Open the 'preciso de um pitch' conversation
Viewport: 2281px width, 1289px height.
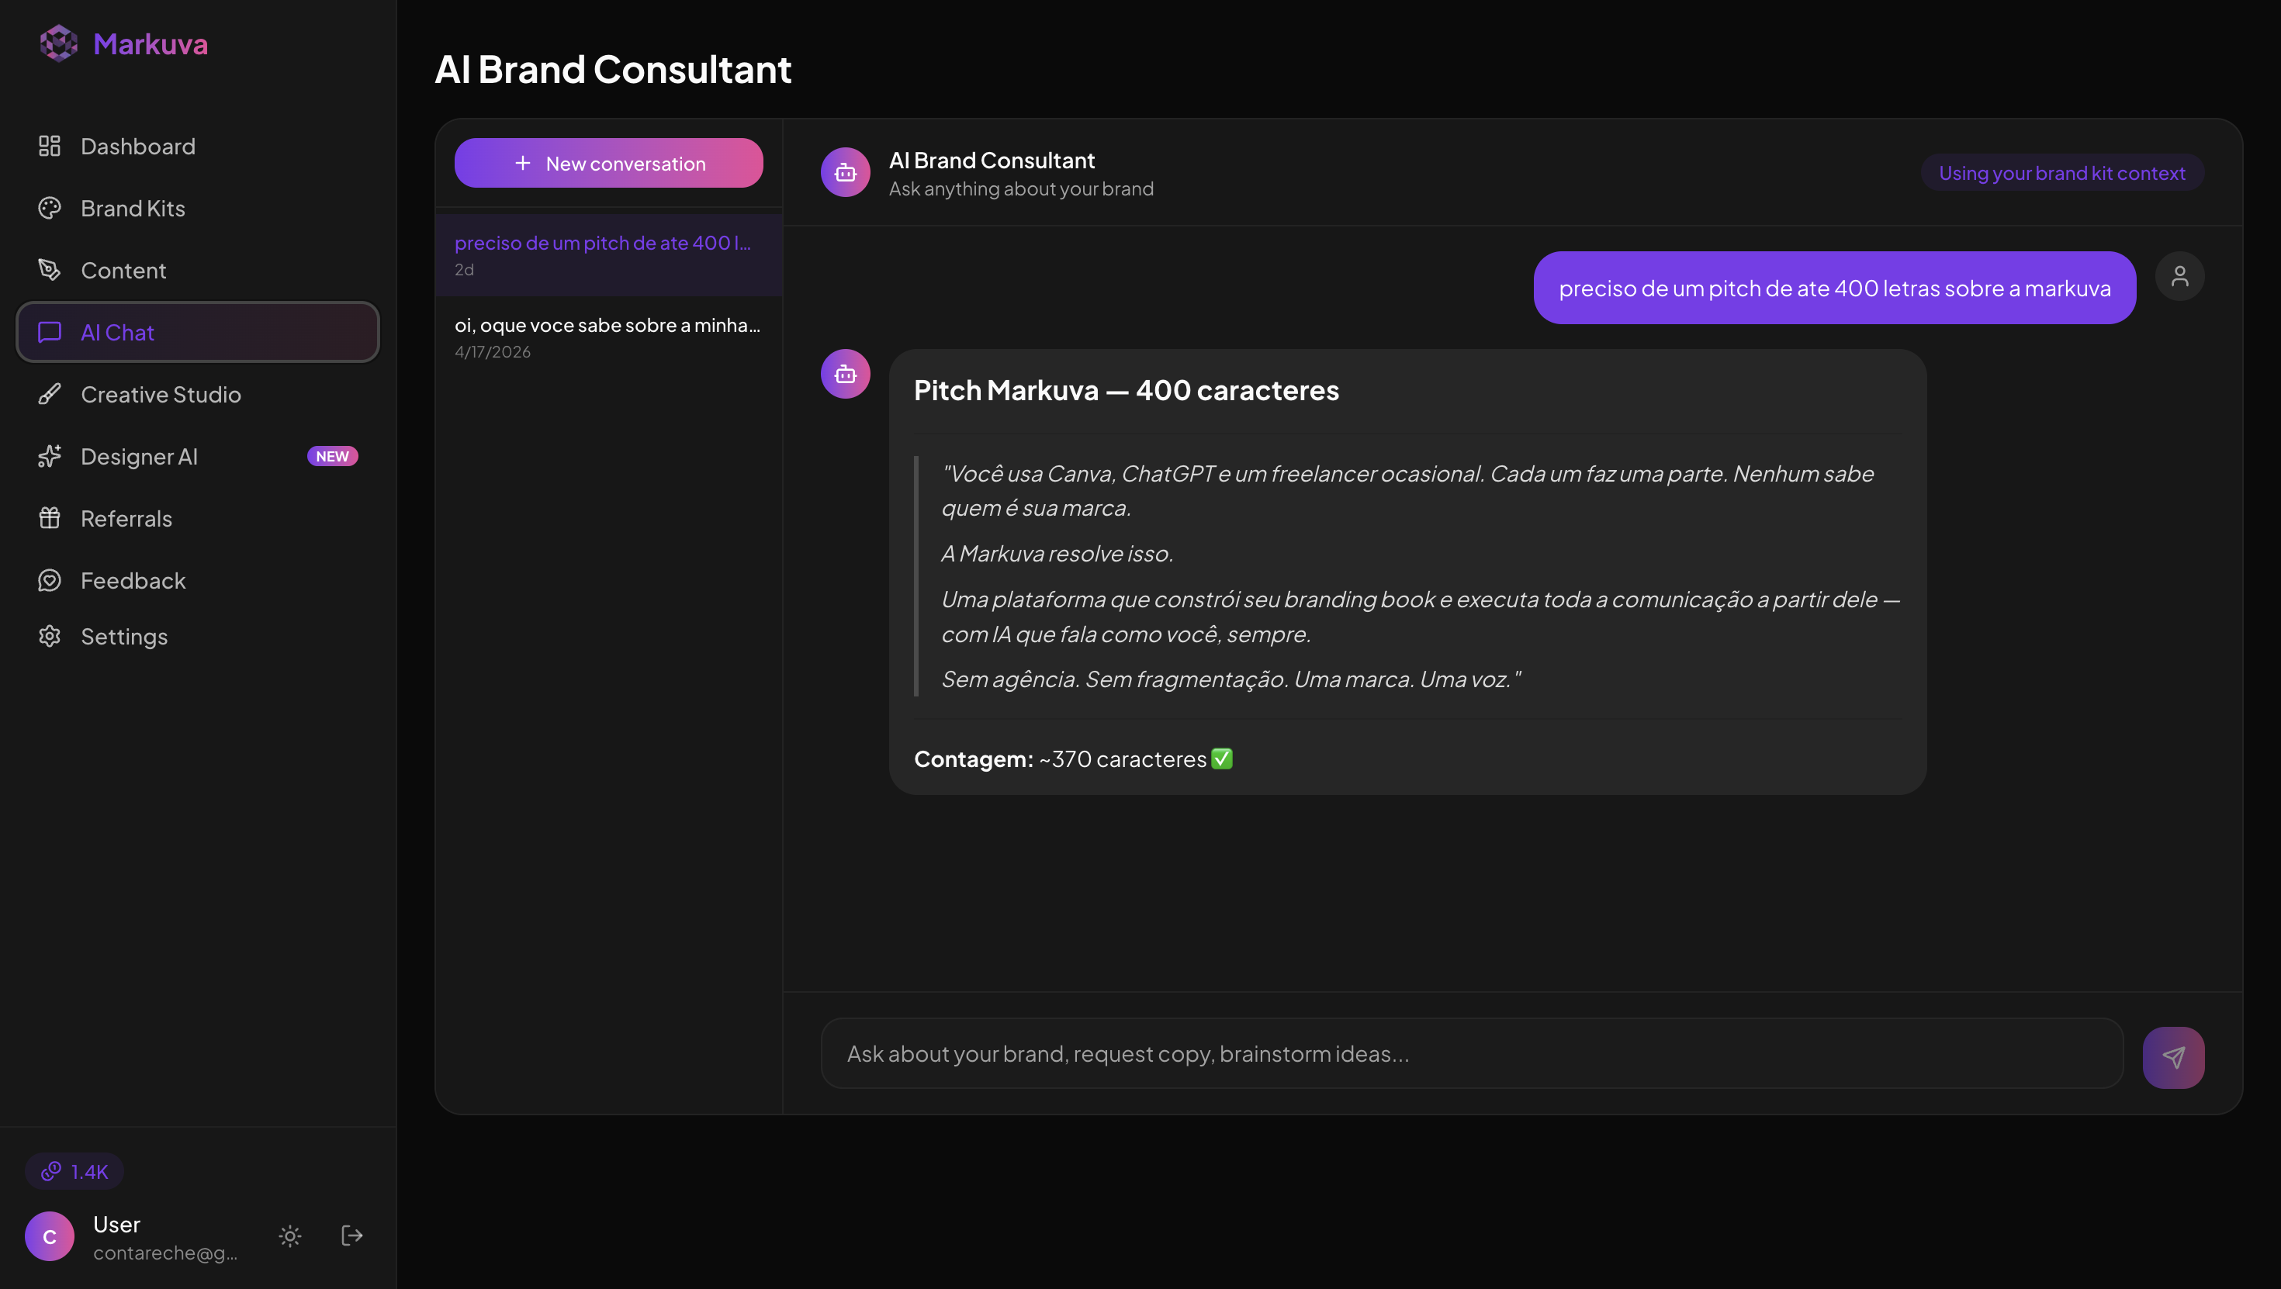pyautogui.click(x=608, y=255)
